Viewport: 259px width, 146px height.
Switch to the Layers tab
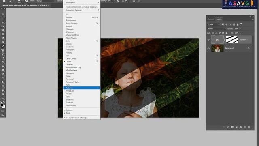tap(219, 19)
